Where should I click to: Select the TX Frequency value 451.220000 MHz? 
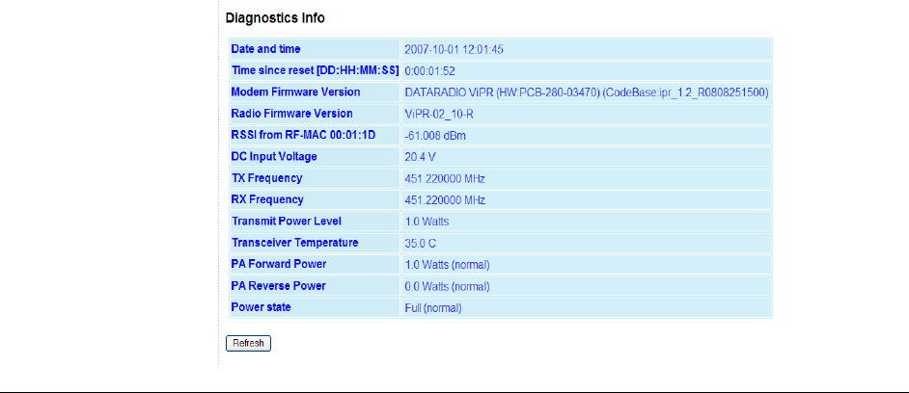pos(445,179)
